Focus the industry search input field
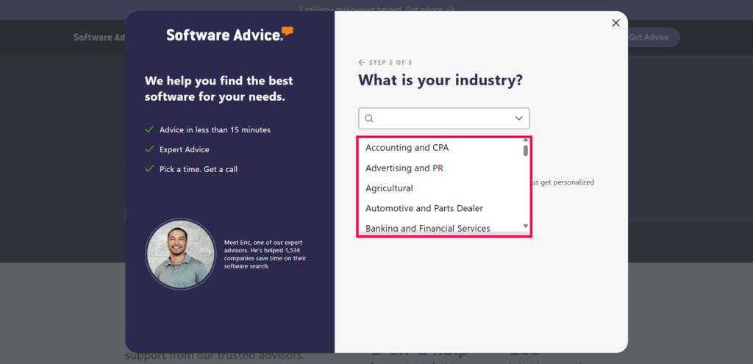The image size is (753, 364). [x=443, y=118]
